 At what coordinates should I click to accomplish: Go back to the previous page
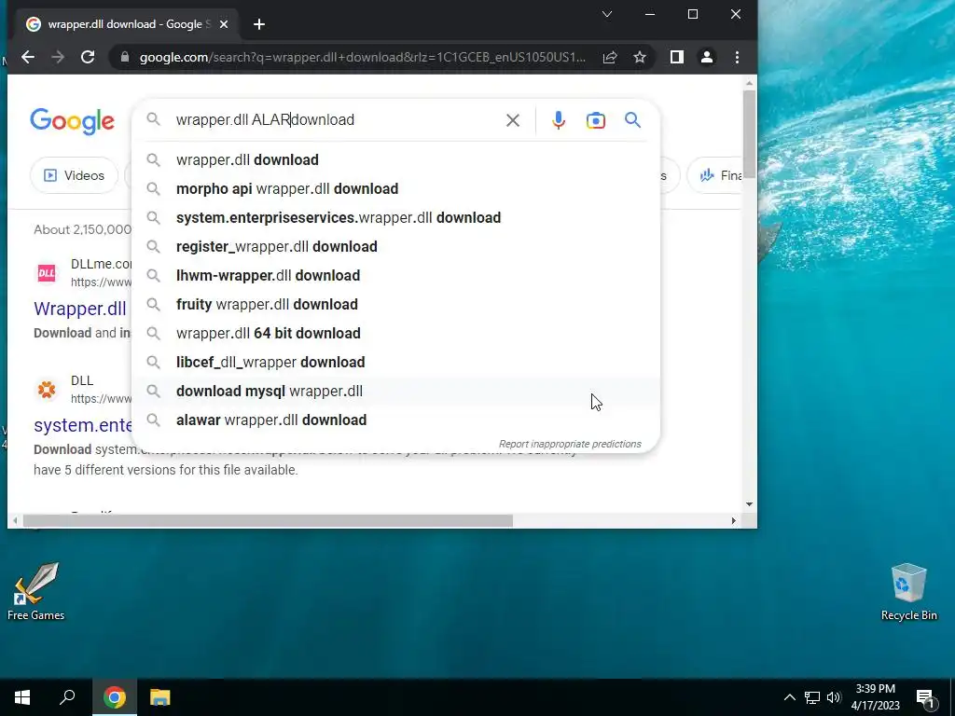coord(27,57)
